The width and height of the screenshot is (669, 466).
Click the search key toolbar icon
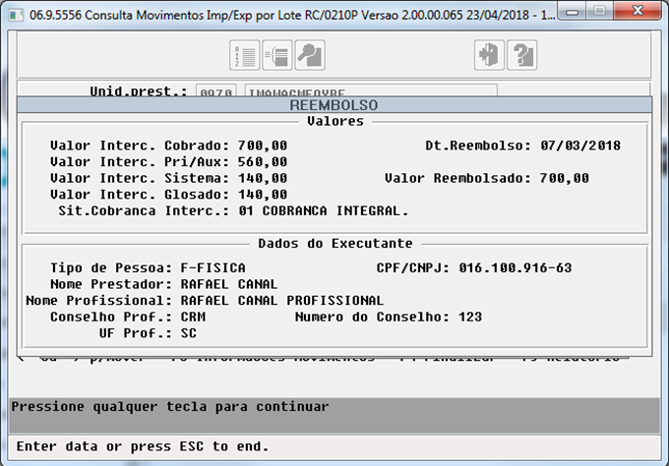pyautogui.click(x=310, y=55)
